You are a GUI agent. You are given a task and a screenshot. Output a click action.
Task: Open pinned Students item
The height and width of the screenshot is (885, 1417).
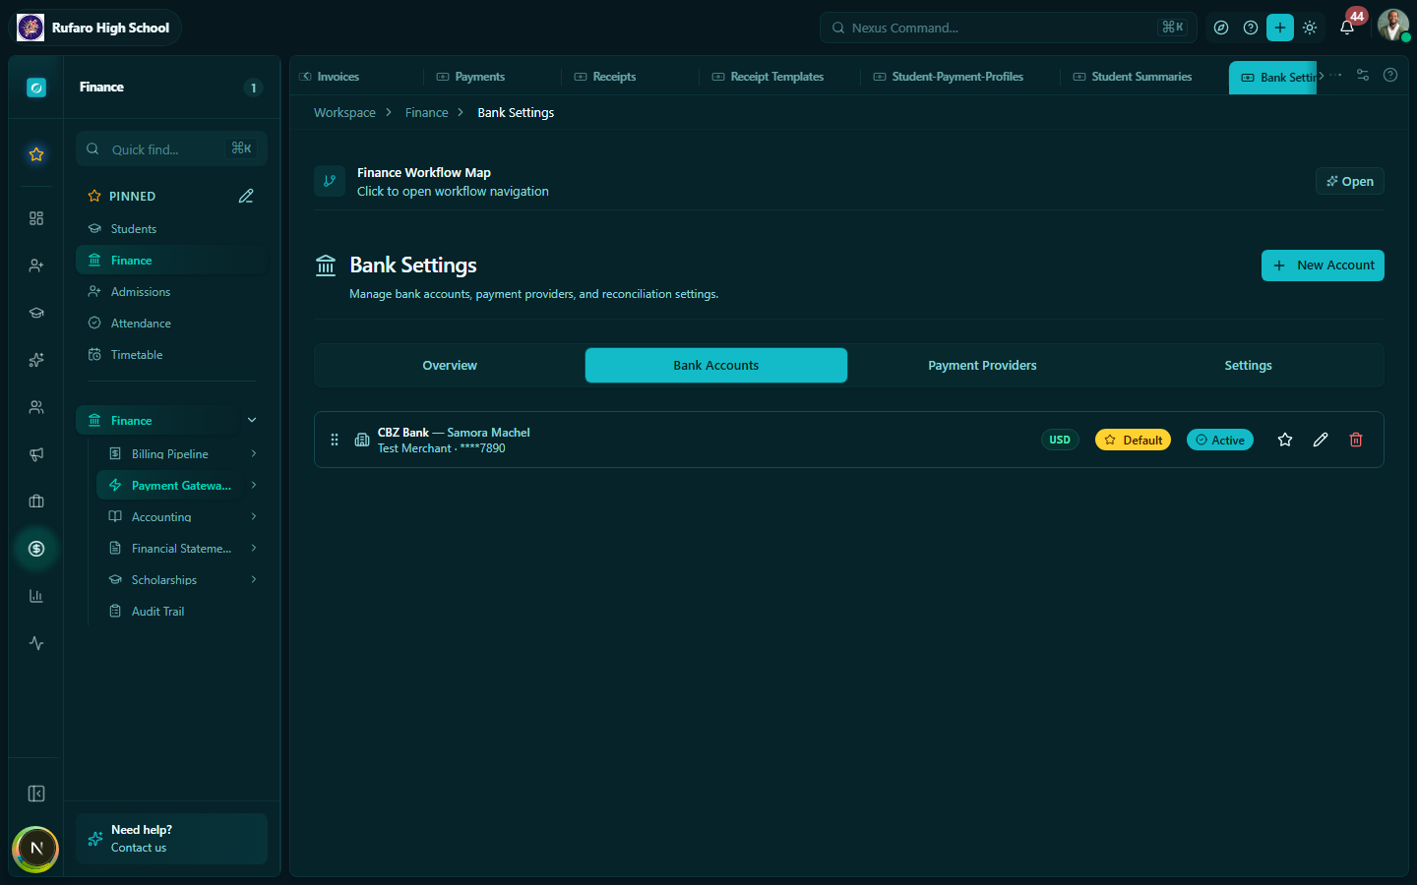[171, 229]
